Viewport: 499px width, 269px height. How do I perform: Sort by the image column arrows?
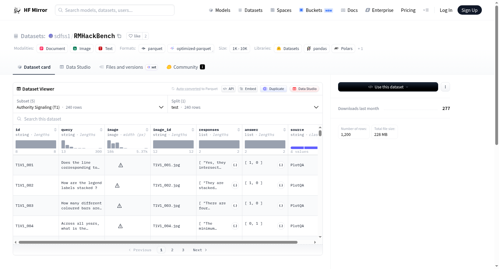(x=147, y=130)
